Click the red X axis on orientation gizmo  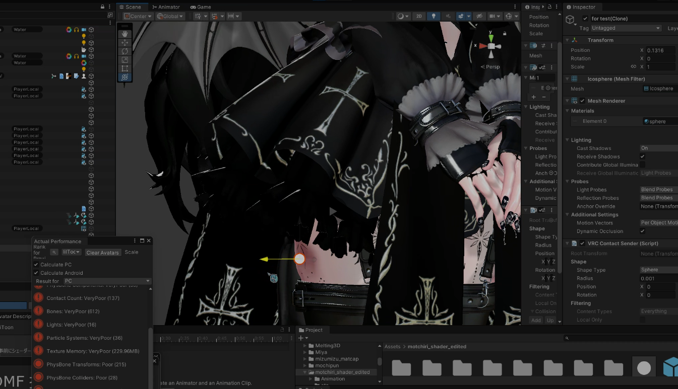pos(482,46)
